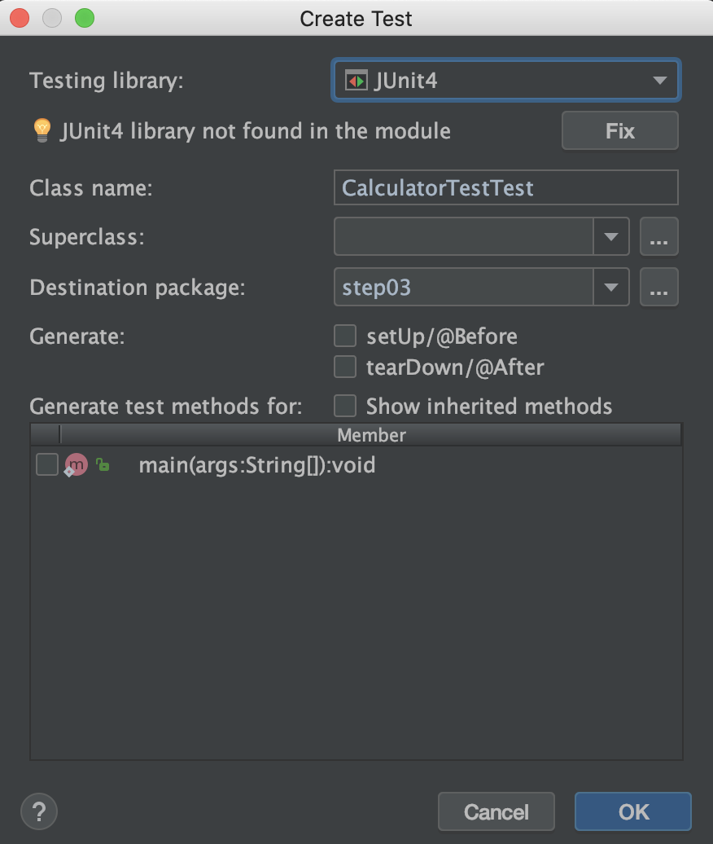Check the main(args:String[]) method checkbox
Image resolution: width=713 pixels, height=844 pixels.
pos(46,464)
